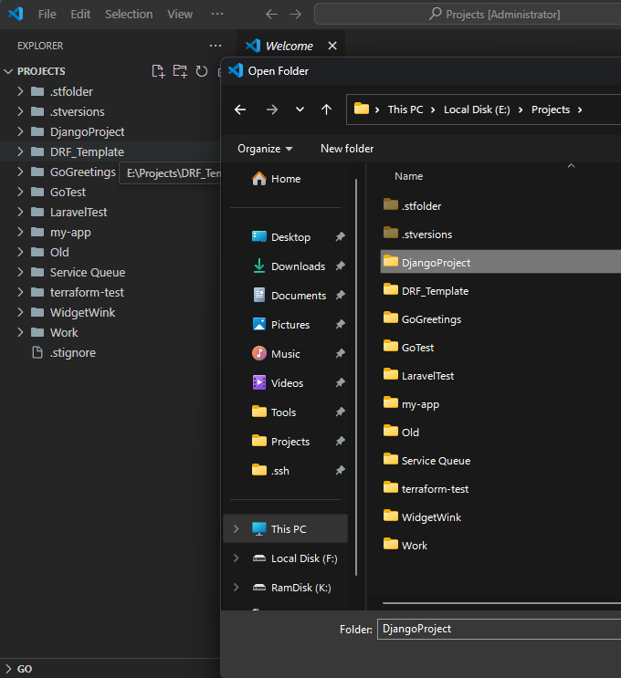Open Home in the navigation pane
Screen dimensions: 621x678
pyautogui.click(x=285, y=179)
